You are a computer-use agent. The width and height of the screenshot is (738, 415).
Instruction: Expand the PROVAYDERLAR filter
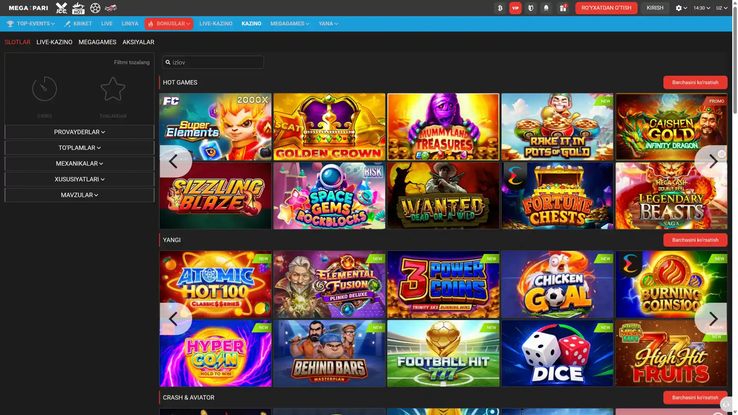(x=80, y=132)
